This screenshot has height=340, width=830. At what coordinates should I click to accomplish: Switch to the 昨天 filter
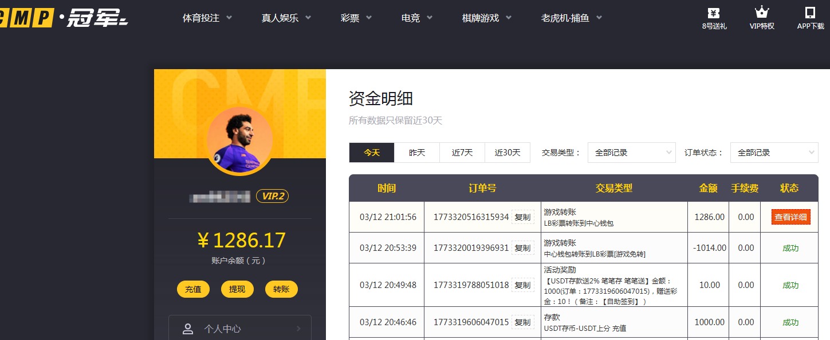[x=416, y=153]
